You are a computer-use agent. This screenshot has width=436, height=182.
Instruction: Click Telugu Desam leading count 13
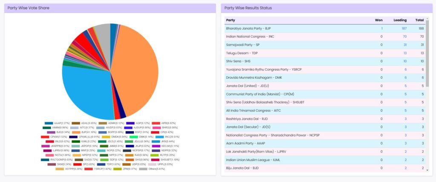click(405, 53)
